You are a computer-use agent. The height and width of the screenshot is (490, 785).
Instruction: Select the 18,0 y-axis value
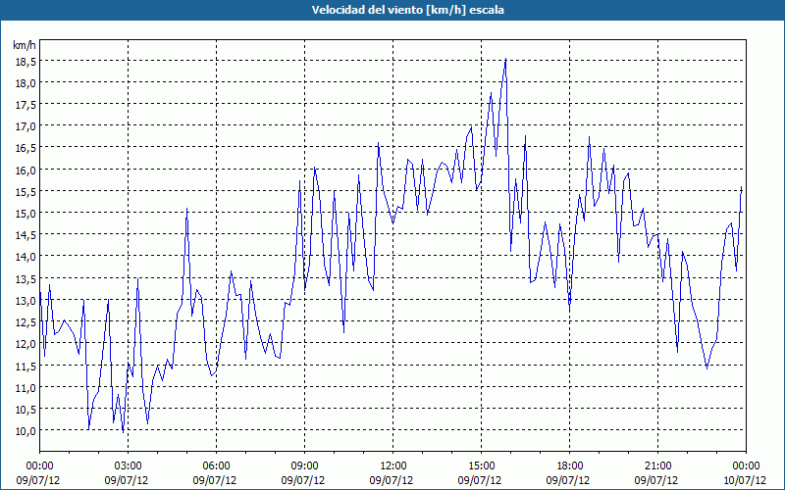pos(26,83)
